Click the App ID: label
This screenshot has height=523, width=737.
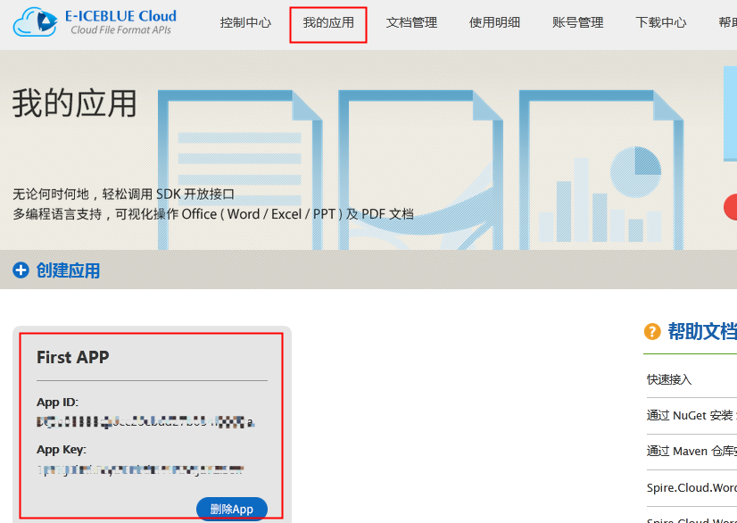pos(58,403)
